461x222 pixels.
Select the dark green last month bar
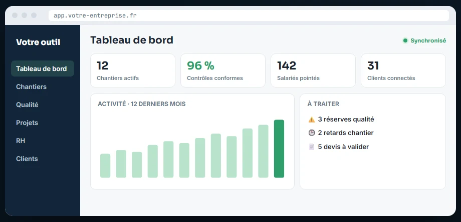279,148
